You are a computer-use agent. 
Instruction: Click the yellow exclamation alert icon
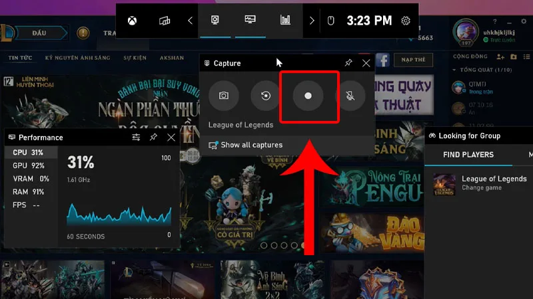[x=83, y=33]
